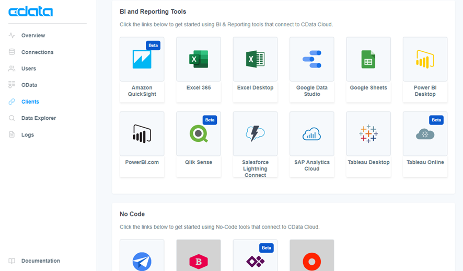Open Salesforce Lightning Connect tile
This screenshot has width=463, height=271.
tap(255, 144)
